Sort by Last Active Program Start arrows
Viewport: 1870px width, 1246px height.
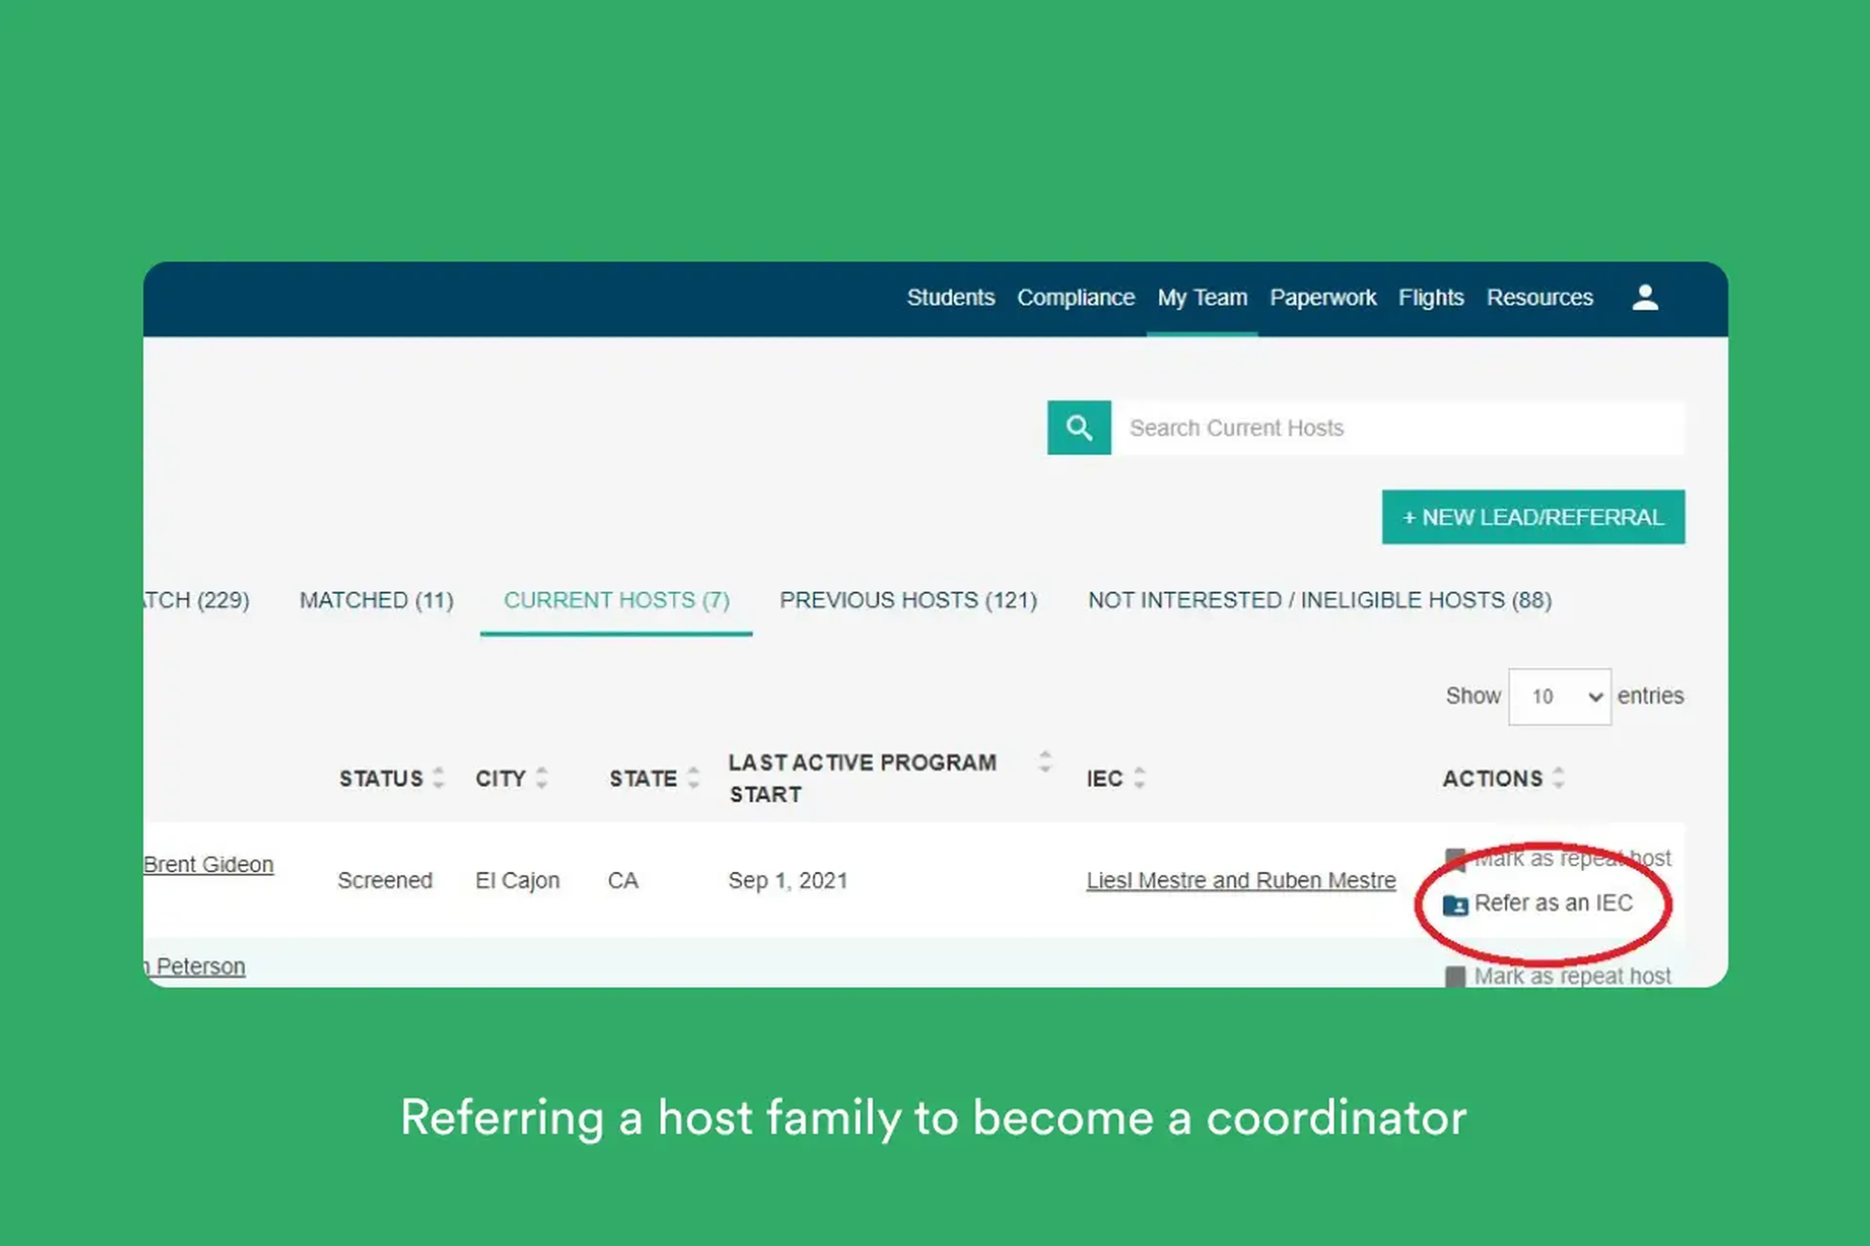pyautogui.click(x=1045, y=761)
